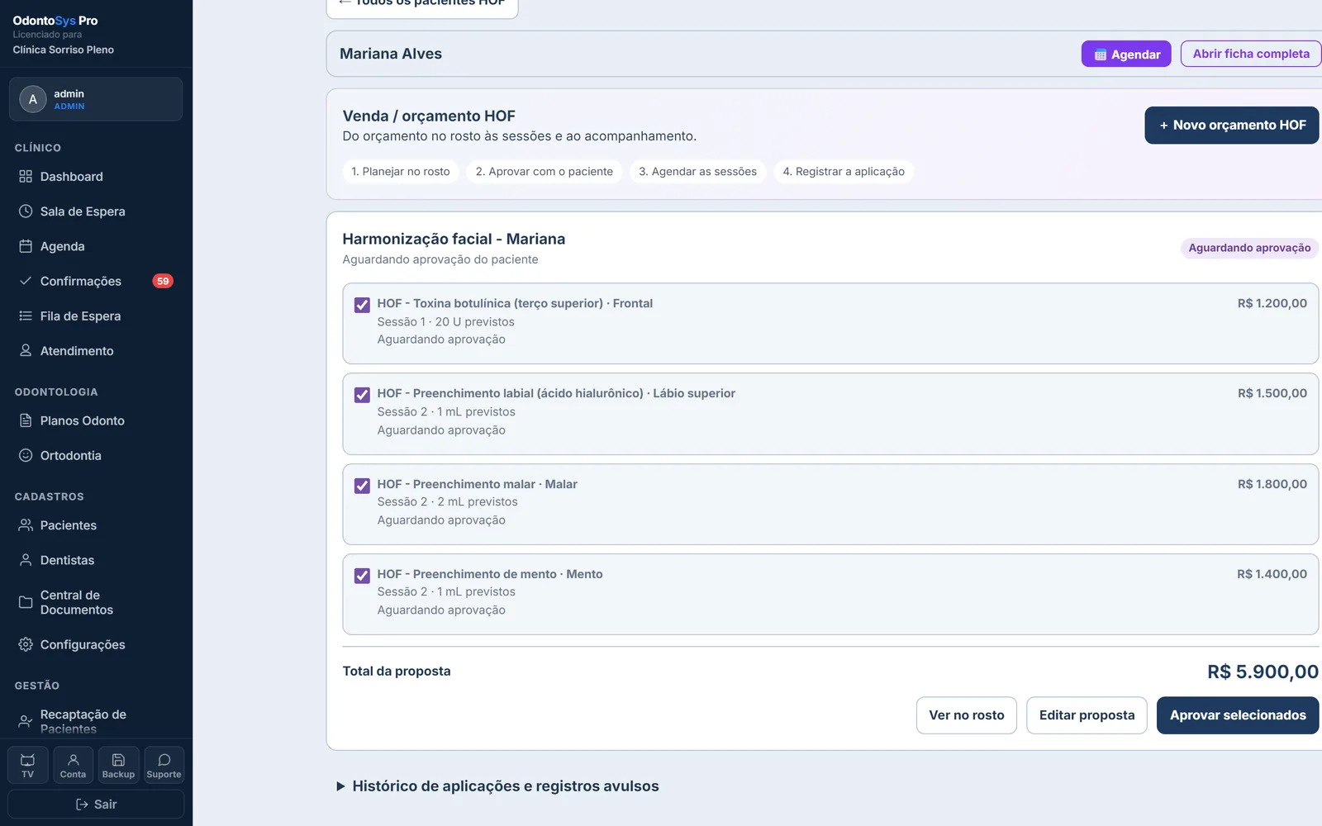This screenshot has height=826, width=1322.
Task: Expand Histórico de aplicações e registros avulsos
Action: click(497, 786)
